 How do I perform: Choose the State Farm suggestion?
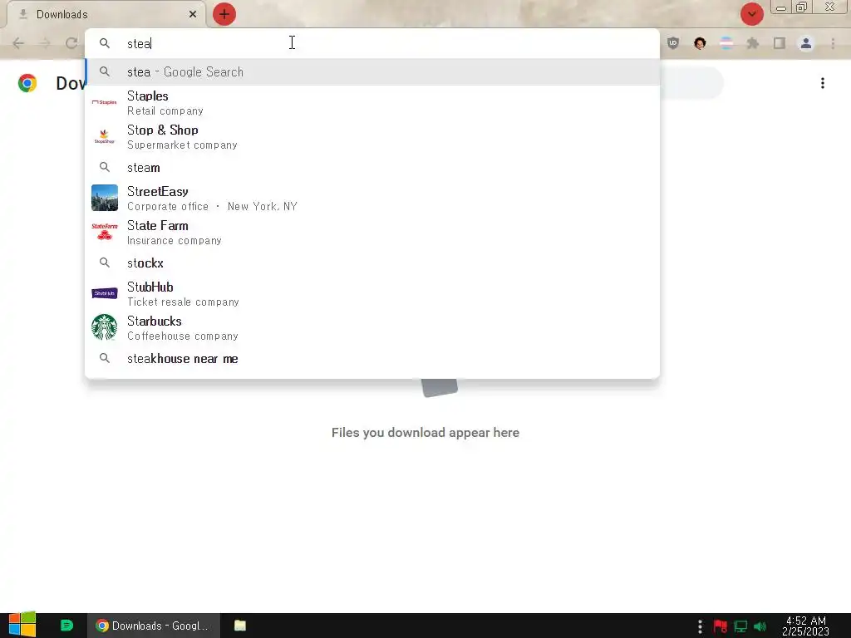point(372,233)
